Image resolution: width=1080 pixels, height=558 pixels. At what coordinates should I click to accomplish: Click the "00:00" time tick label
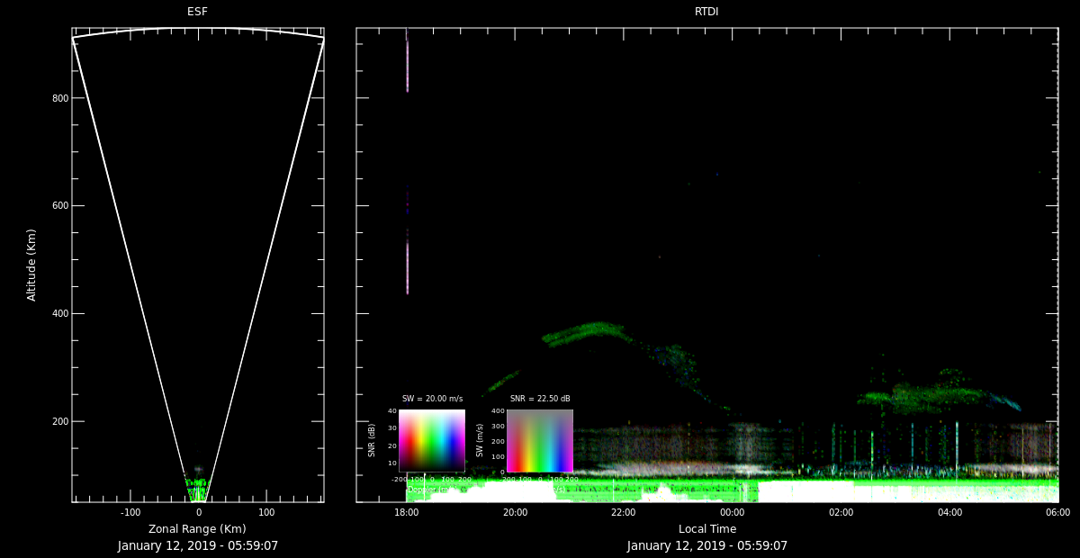click(x=733, y=513)
